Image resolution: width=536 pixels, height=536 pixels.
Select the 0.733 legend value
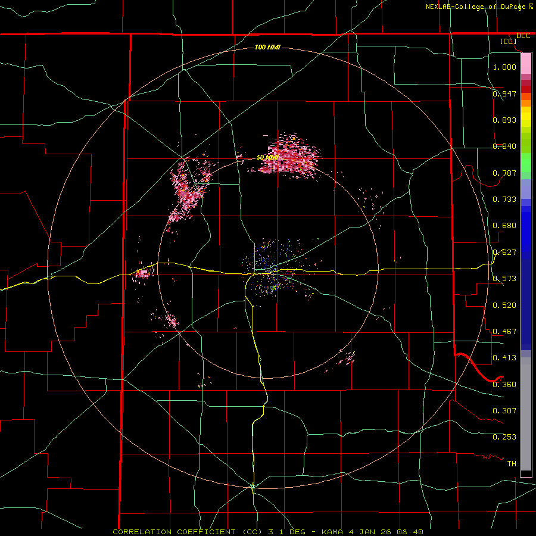tap(504, 200)
